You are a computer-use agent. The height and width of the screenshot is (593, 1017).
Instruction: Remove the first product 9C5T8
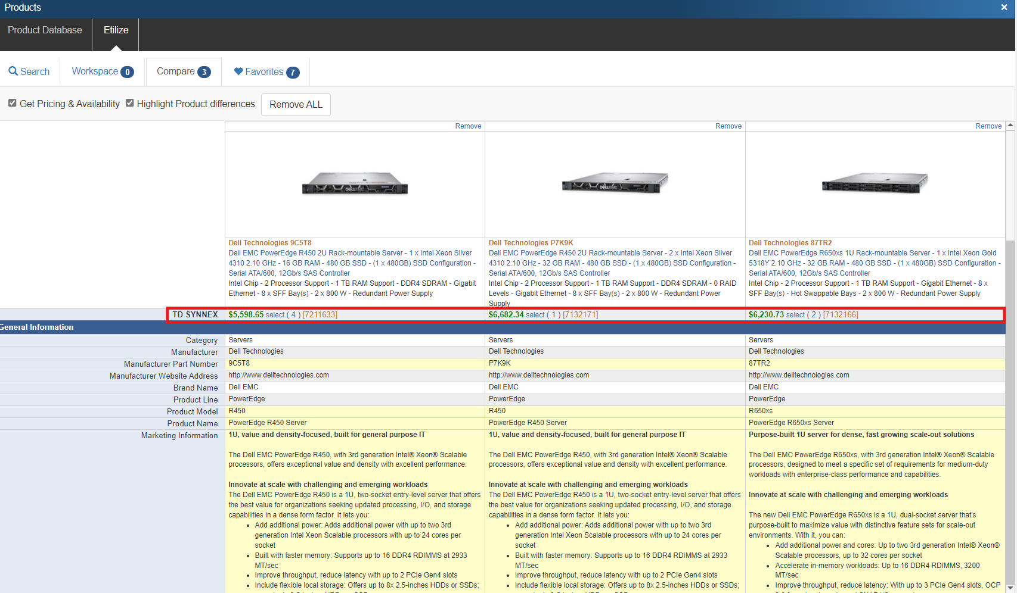click(468, 126)
